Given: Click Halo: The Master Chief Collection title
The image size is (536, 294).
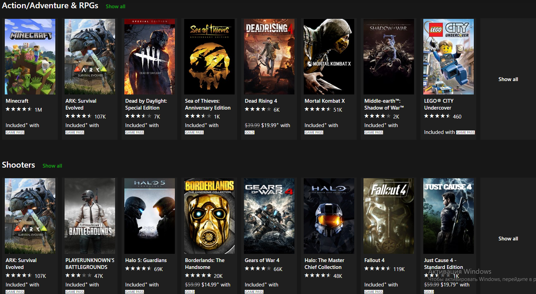Looking at the screenshot, I should [x=324, y=264].
